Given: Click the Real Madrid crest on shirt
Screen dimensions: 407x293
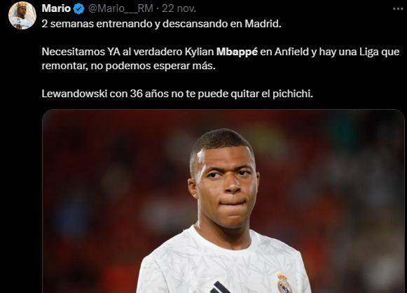Looking at the screenshot, I should (284, 283).
